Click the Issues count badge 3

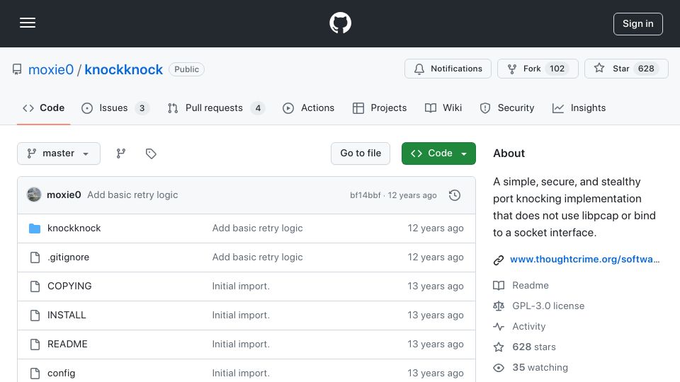click(x=142, y=108)
